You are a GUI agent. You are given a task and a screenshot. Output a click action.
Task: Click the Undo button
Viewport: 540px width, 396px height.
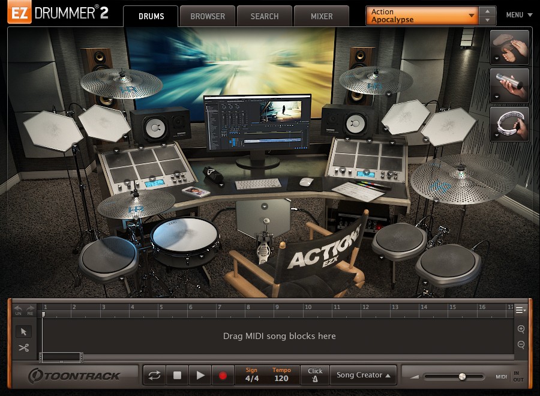pos(18,310)
